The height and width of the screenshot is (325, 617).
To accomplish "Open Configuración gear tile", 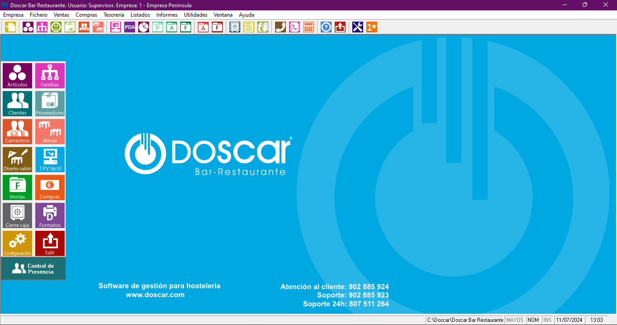I will tap(17, 243).
